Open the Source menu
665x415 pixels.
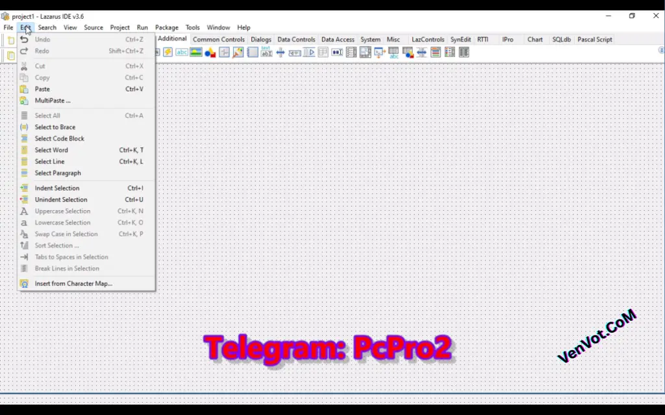pos(94,27)
